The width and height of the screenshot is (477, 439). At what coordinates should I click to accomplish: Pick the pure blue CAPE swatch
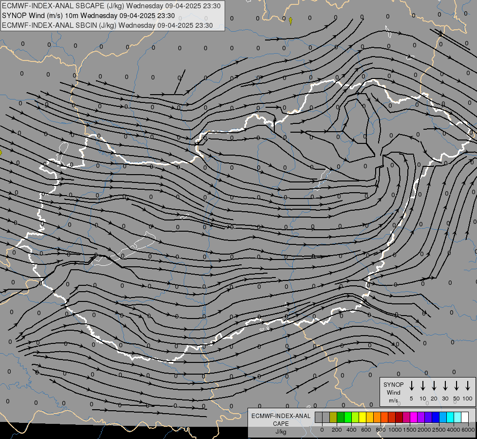tap(436, 418)
